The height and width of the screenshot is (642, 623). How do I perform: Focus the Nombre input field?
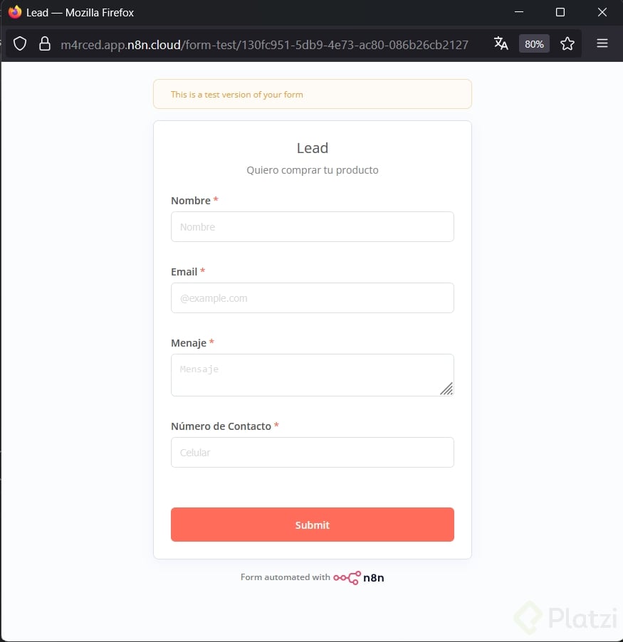tap(312, 227)
